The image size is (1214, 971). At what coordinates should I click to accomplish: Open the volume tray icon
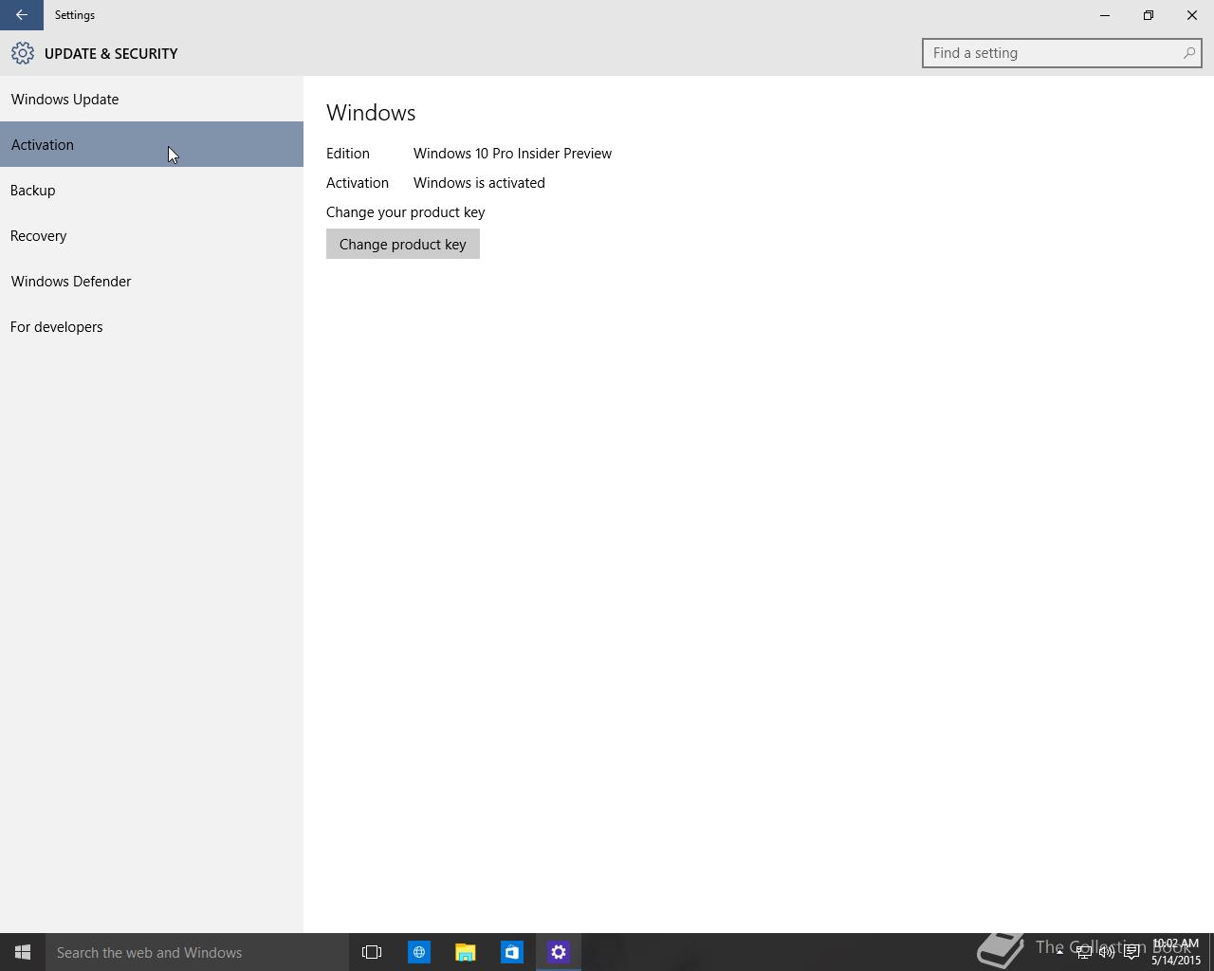[1107, 952]
